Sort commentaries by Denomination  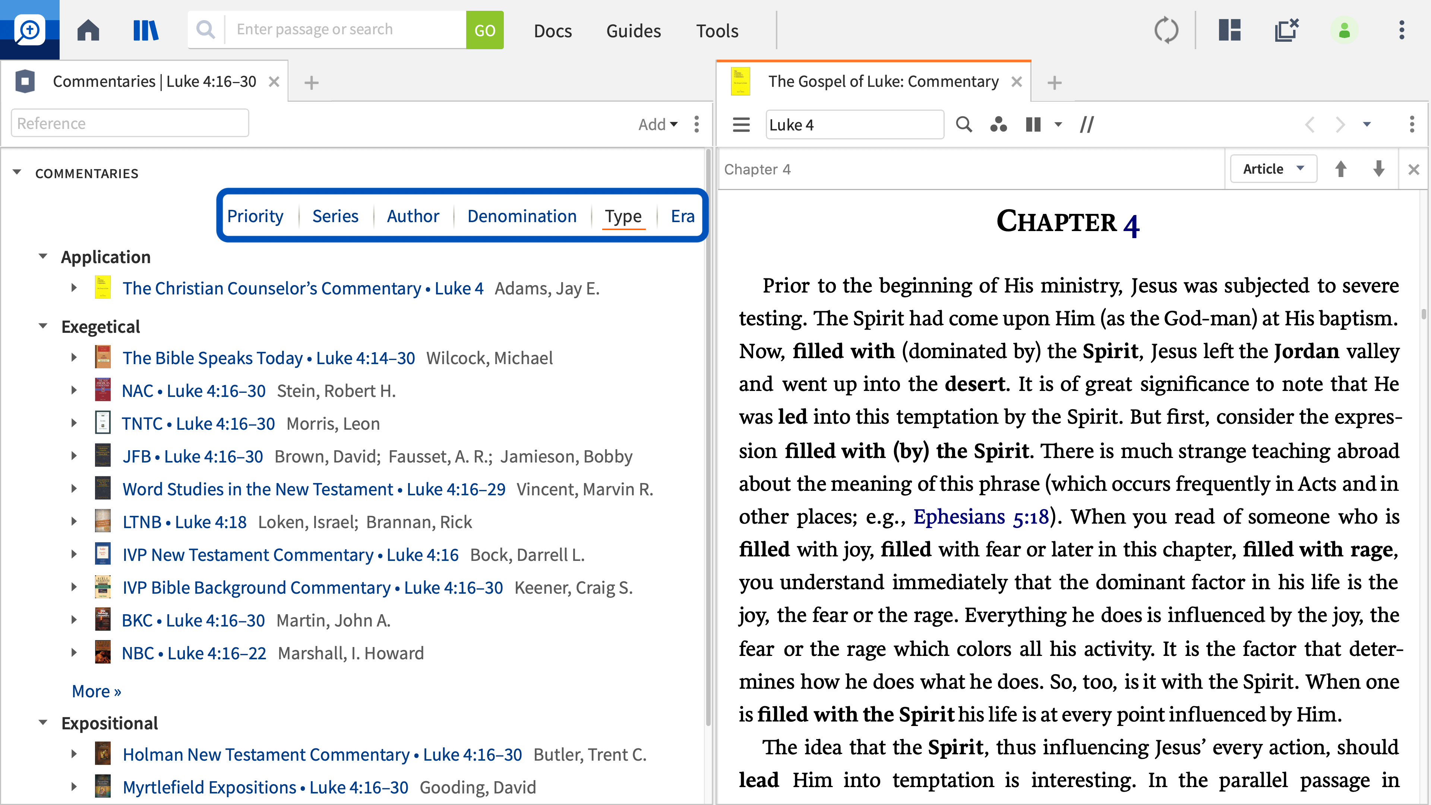[522, 215]
